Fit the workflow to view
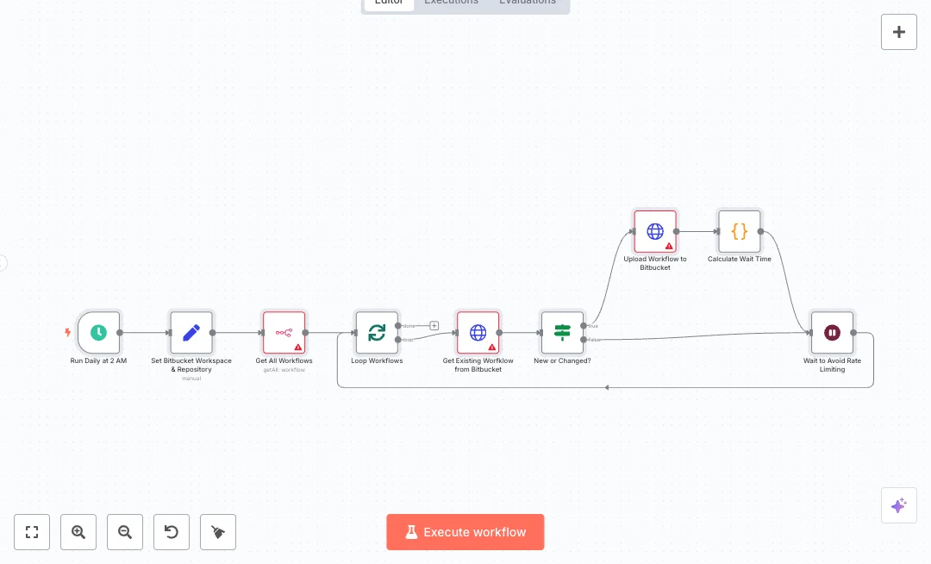 [32, 532]
